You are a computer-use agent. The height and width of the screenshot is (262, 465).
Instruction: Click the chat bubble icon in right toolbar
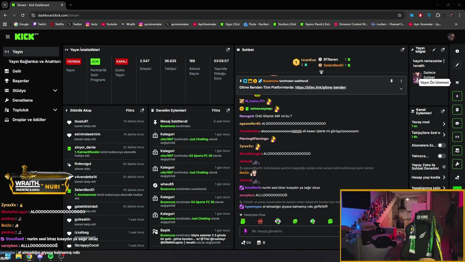(457, 123)
